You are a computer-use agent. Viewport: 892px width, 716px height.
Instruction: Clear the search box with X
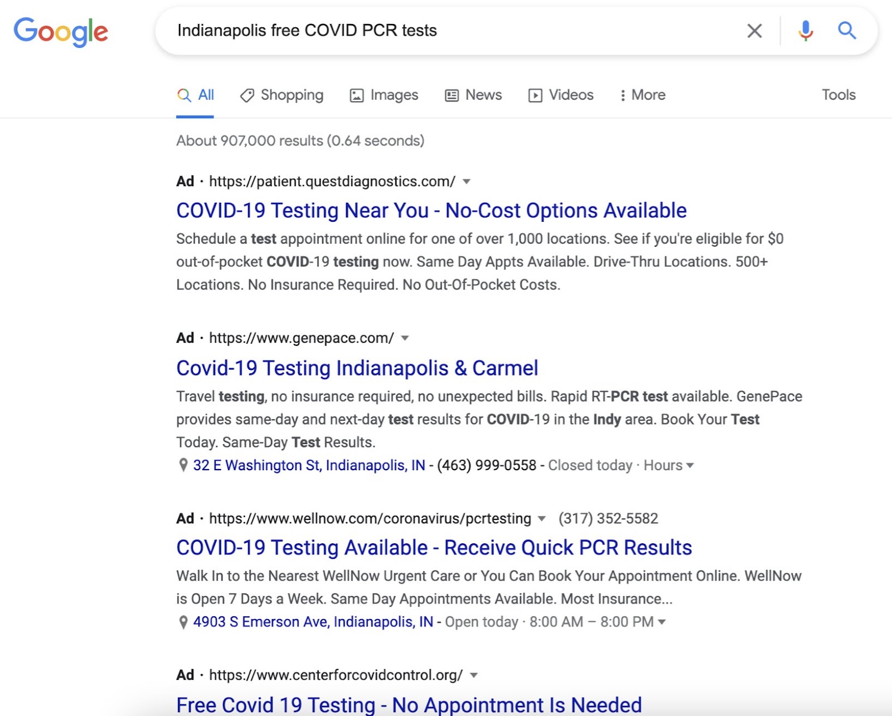tap(754, 31)
